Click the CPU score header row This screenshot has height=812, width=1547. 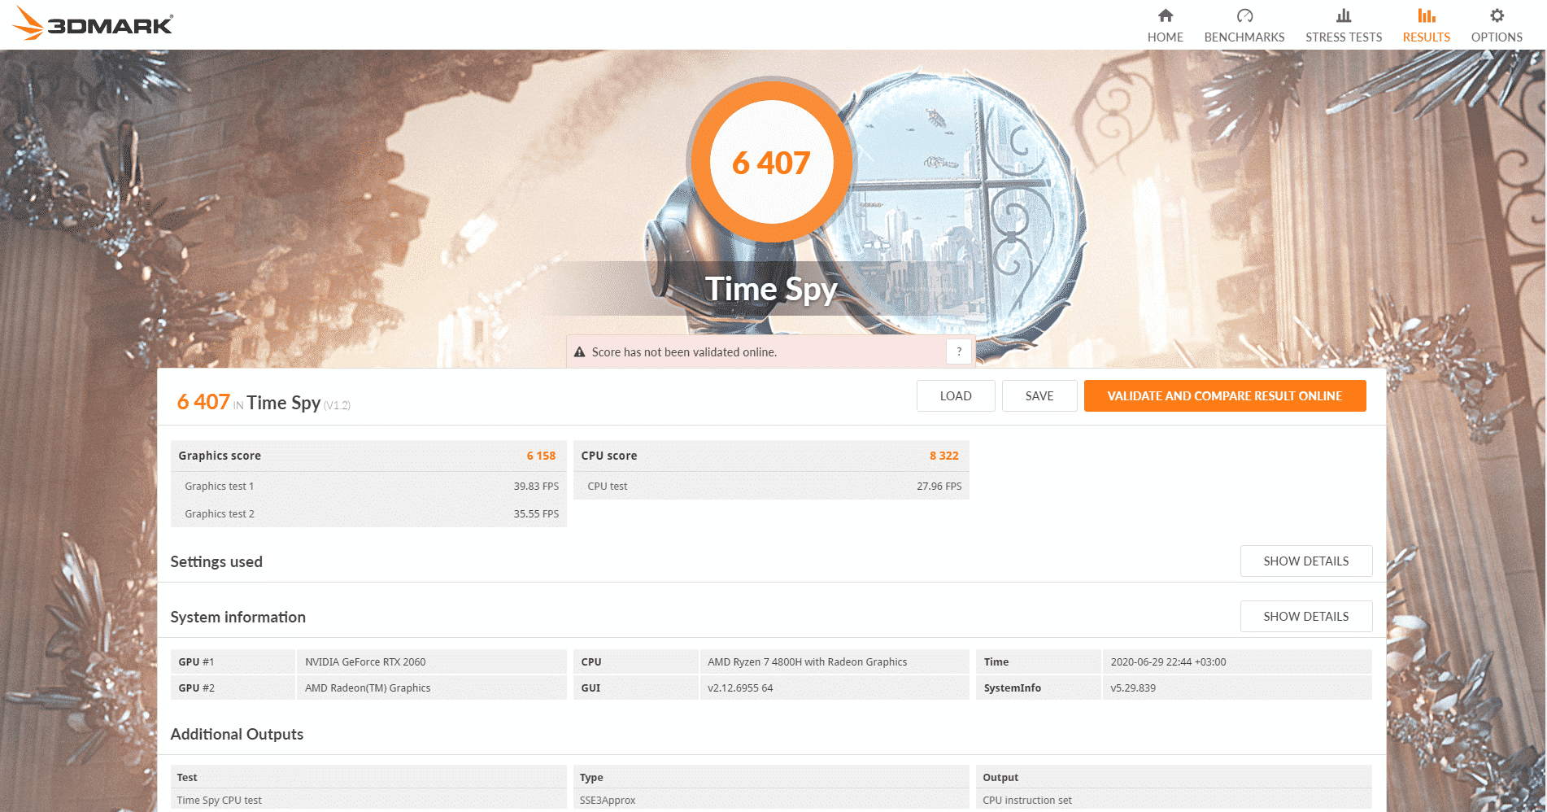coord(770,456)
